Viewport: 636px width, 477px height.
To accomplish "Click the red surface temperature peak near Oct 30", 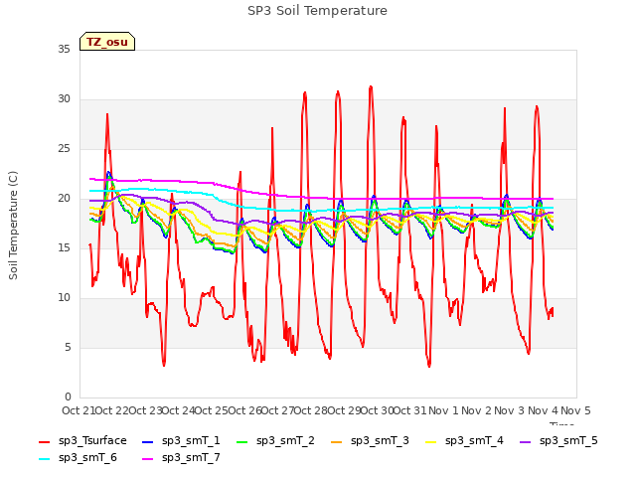I will [x=371, y=87].
